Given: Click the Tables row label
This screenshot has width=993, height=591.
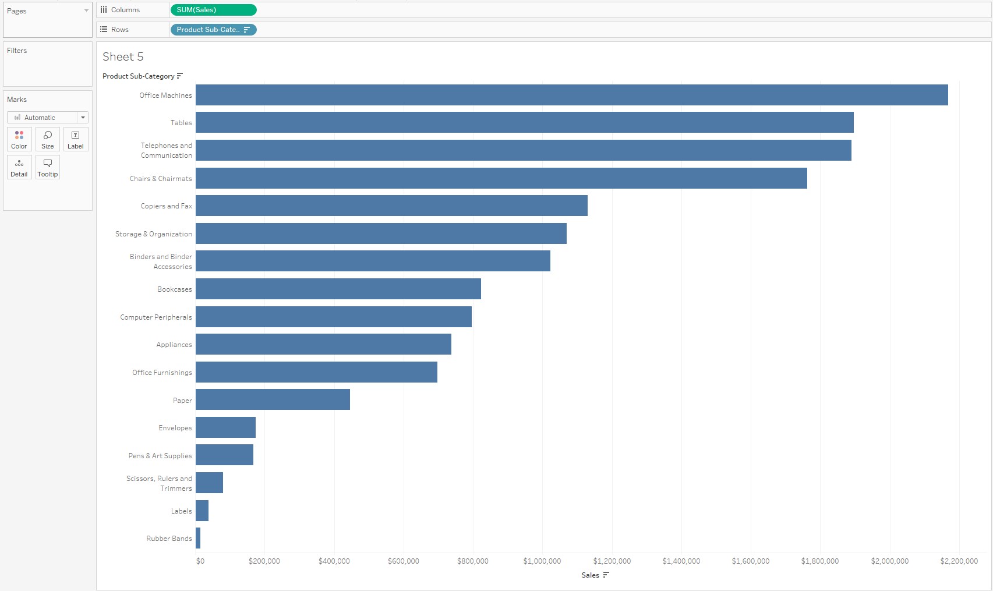Looking at the screenshot, I should point(181,123).
